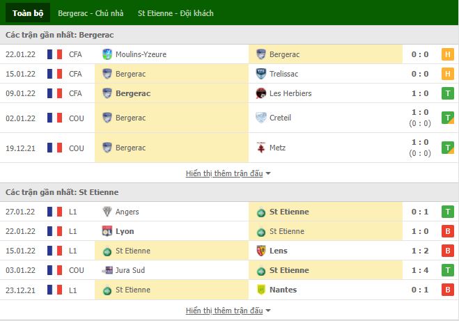Click Bergerac crest in the 22.01.22 row
Screen dimensions: 459x321
[260, 54]
